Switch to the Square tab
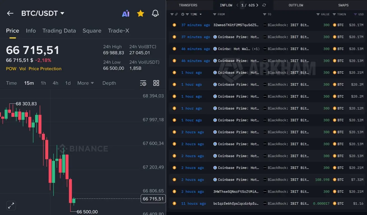Image resolution: width=367 pixels, height=215 pixels. click(92, 31)
